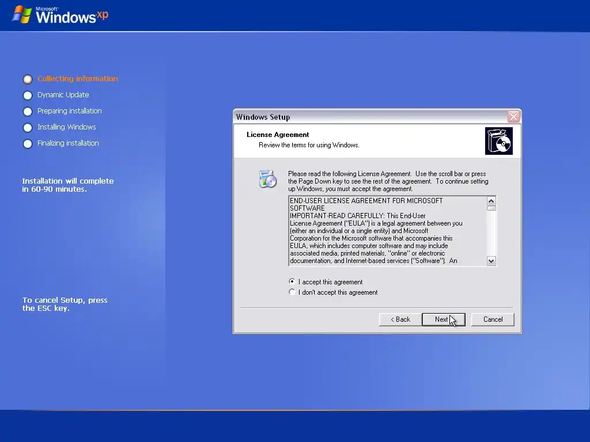This screenshot has width=590, height=442.
Task: Select "I accept this agreement" radio button
Action: tap(292, 281)
